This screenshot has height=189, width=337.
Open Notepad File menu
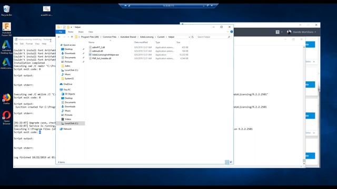click(16, 44)
